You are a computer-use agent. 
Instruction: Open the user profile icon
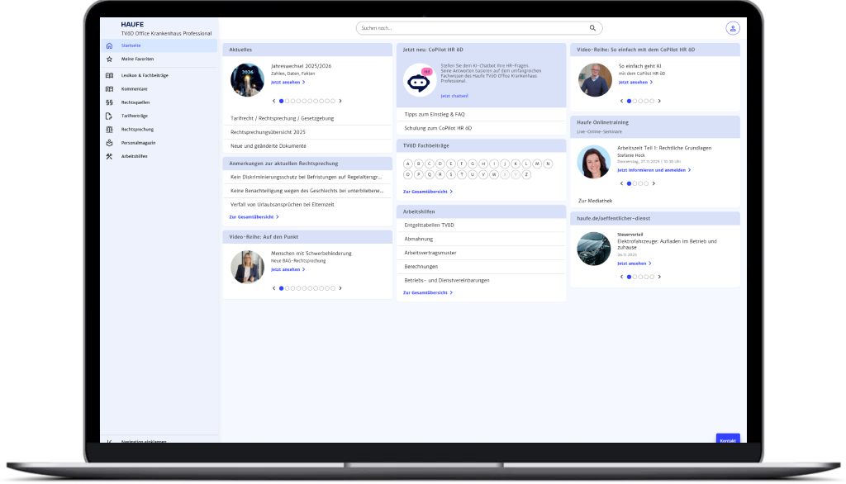click(732, 28)
